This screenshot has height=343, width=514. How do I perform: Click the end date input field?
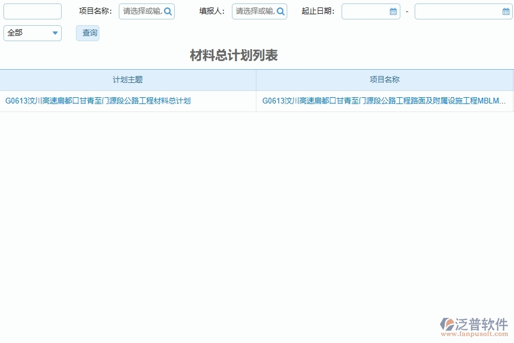pyautogui.click(x=457, y=11)
